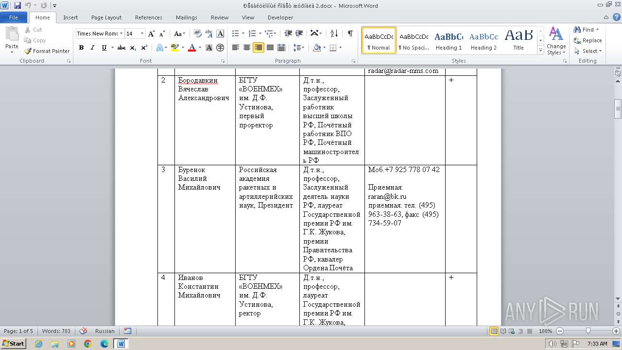Switch to Insert tab
Viewport: 622px width, 350px height.
pyautogui.click(x=70, y=17)
